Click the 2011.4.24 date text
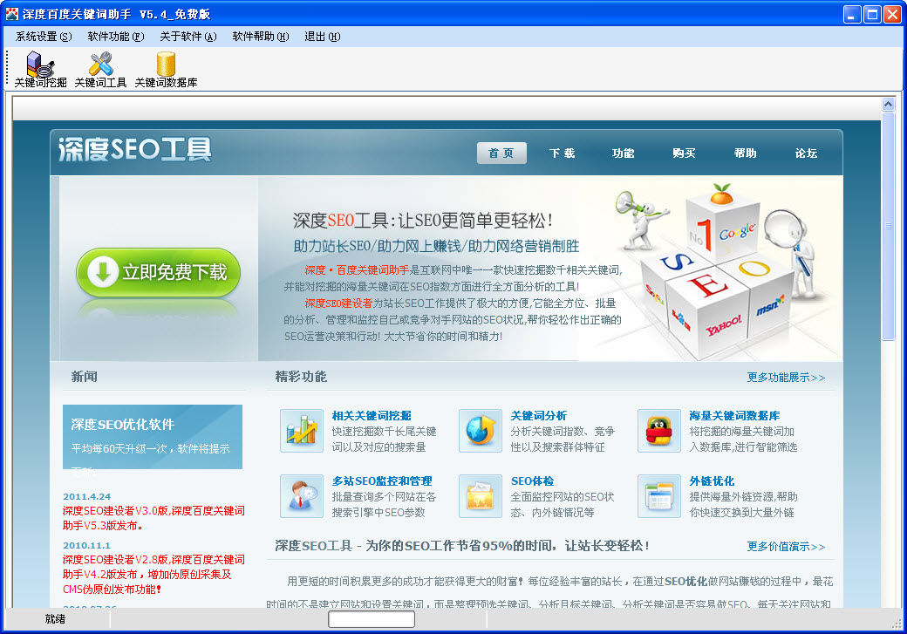 coord(86,496)
